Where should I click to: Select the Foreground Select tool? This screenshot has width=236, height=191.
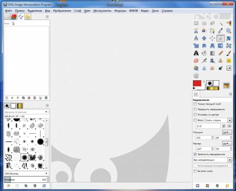pos(204,31)
